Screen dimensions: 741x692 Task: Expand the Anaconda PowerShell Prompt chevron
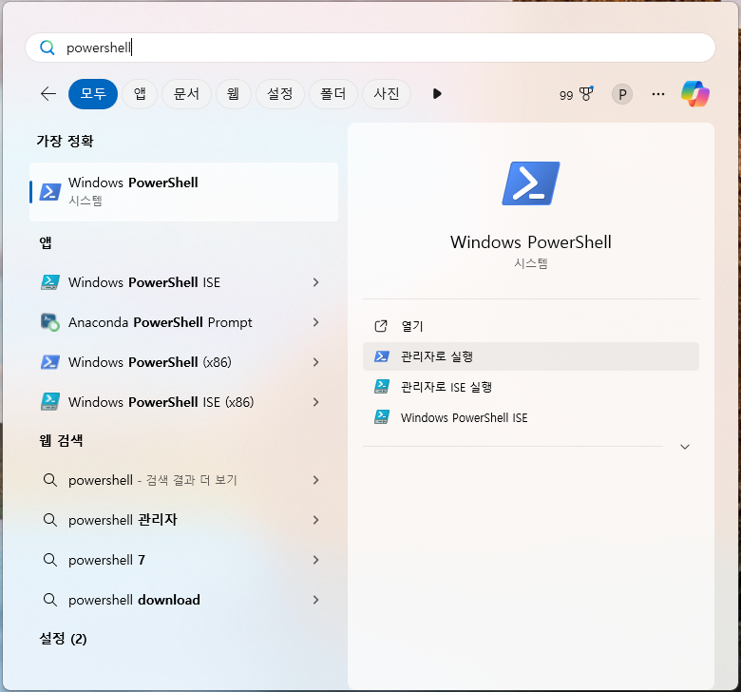point(315,322)
